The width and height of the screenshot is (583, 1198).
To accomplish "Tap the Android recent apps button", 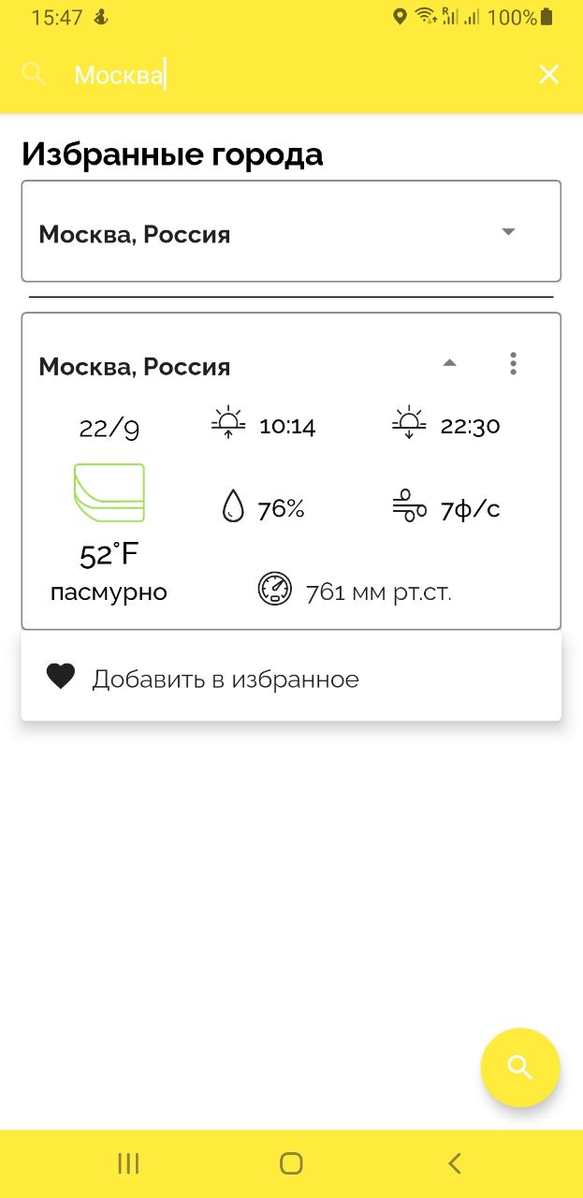I will coord(127,1163).
